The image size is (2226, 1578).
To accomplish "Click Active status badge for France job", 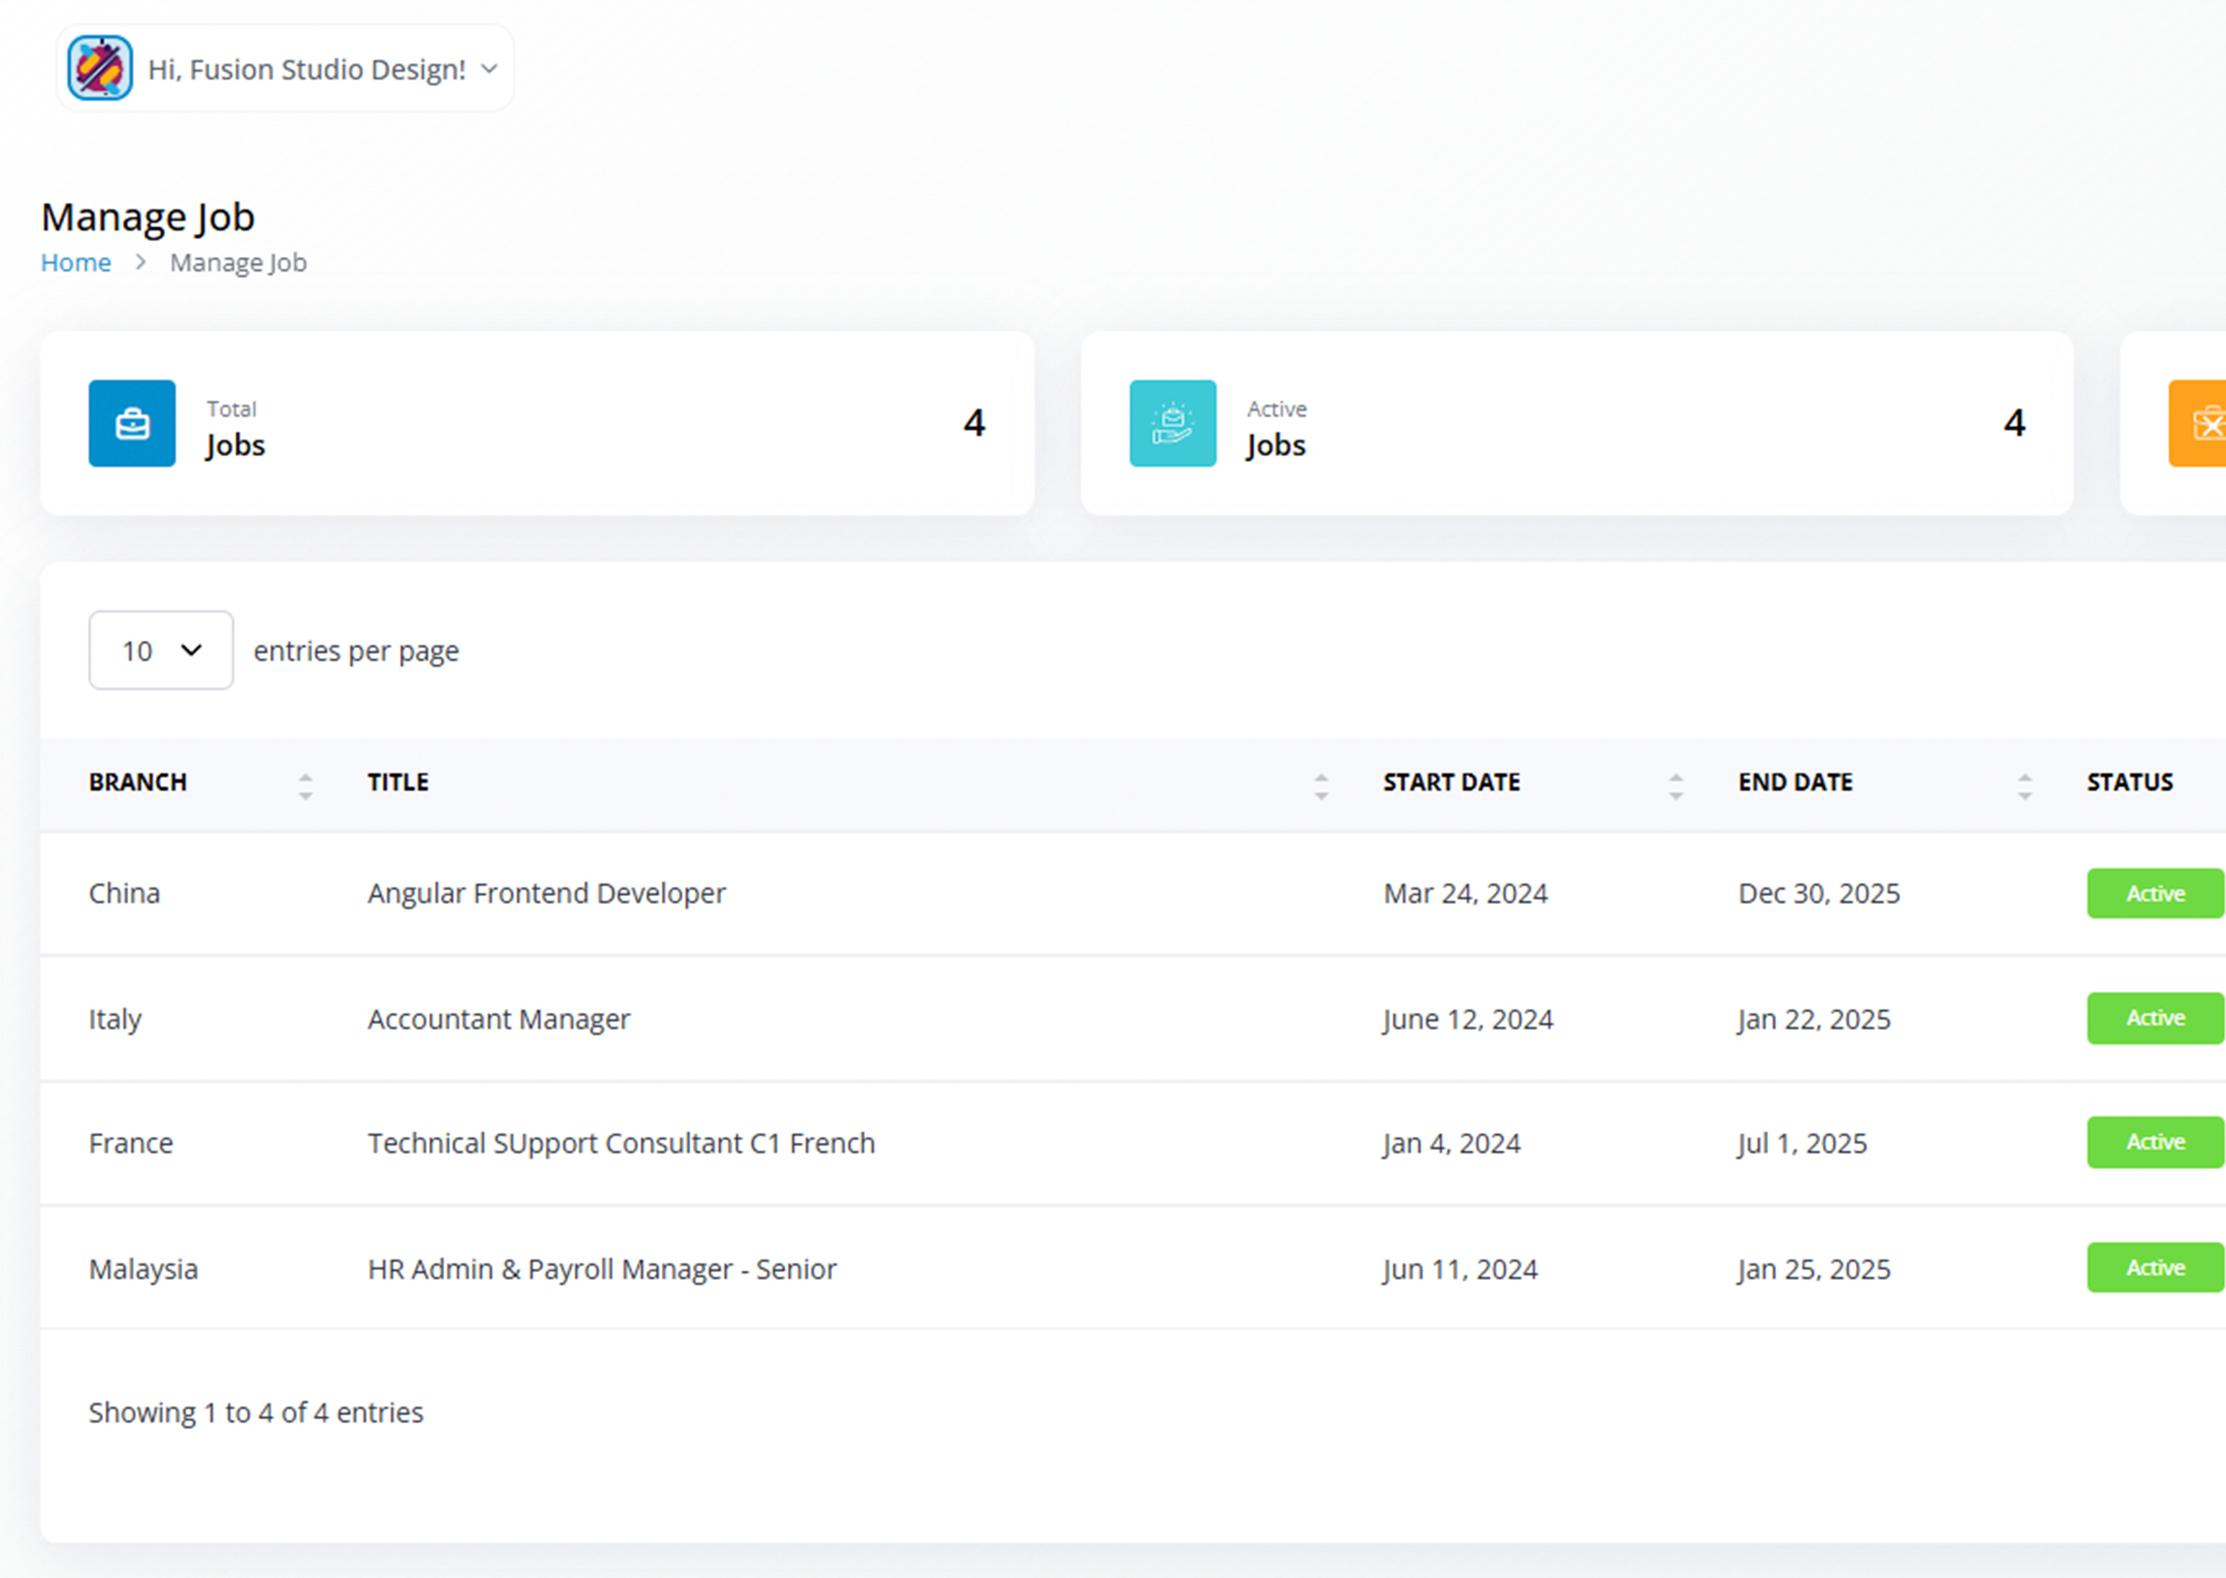I will pyautogui.click(x=2156, y=1143).
